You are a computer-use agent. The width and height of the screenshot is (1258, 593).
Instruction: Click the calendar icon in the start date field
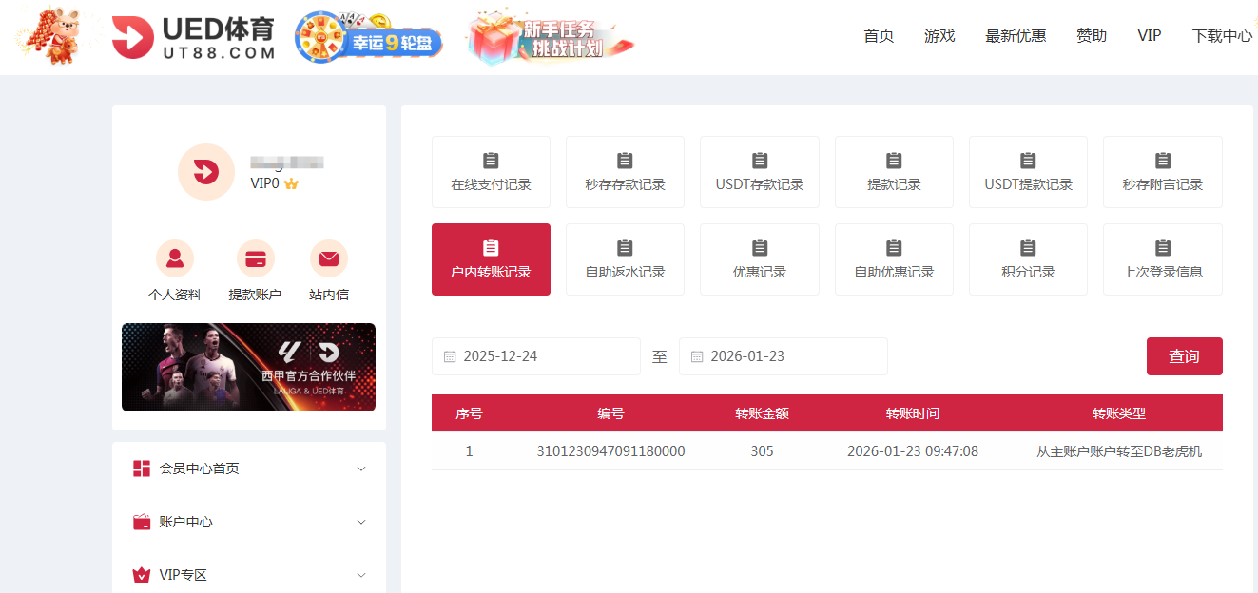point(451,355)
